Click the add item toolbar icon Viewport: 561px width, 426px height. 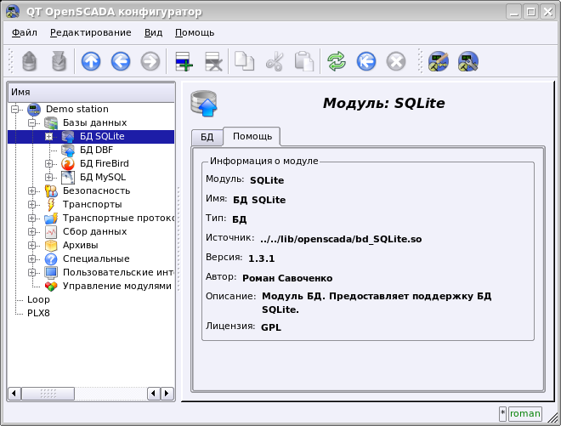click(184, 61)
